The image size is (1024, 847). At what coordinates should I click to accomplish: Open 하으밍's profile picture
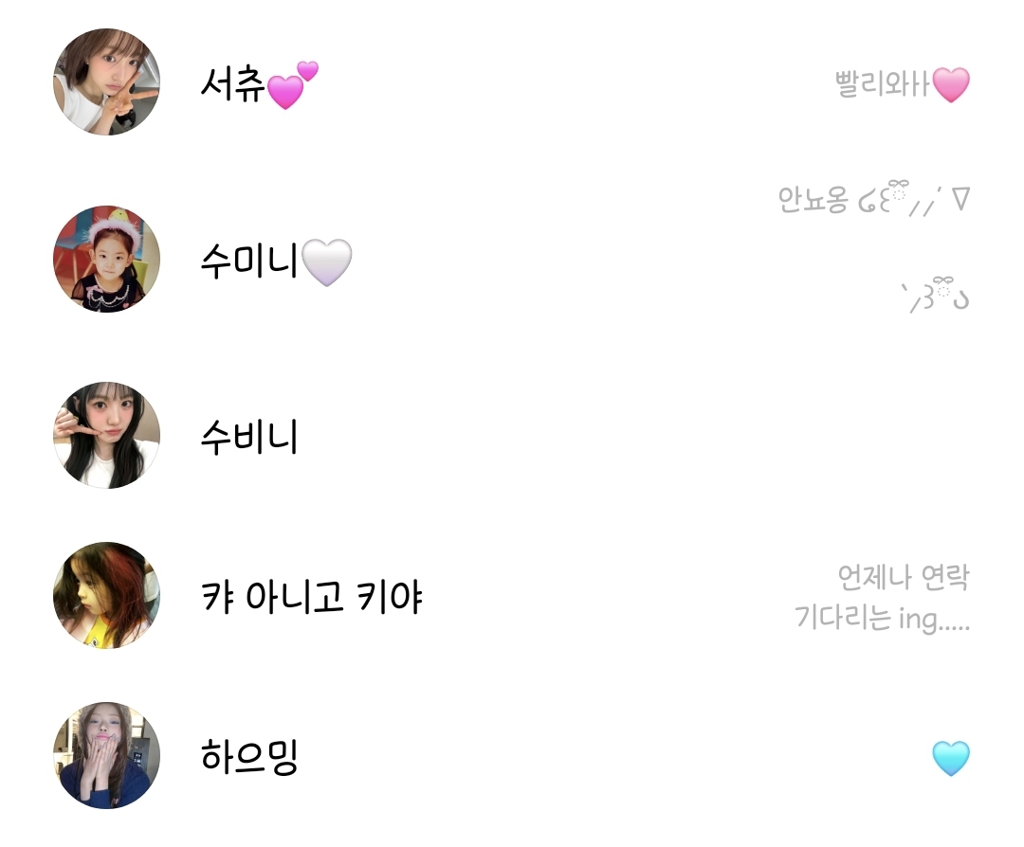106,756
